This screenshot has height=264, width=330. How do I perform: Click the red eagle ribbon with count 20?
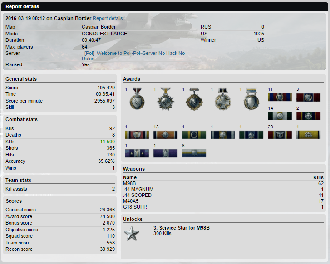click(280, 135)
